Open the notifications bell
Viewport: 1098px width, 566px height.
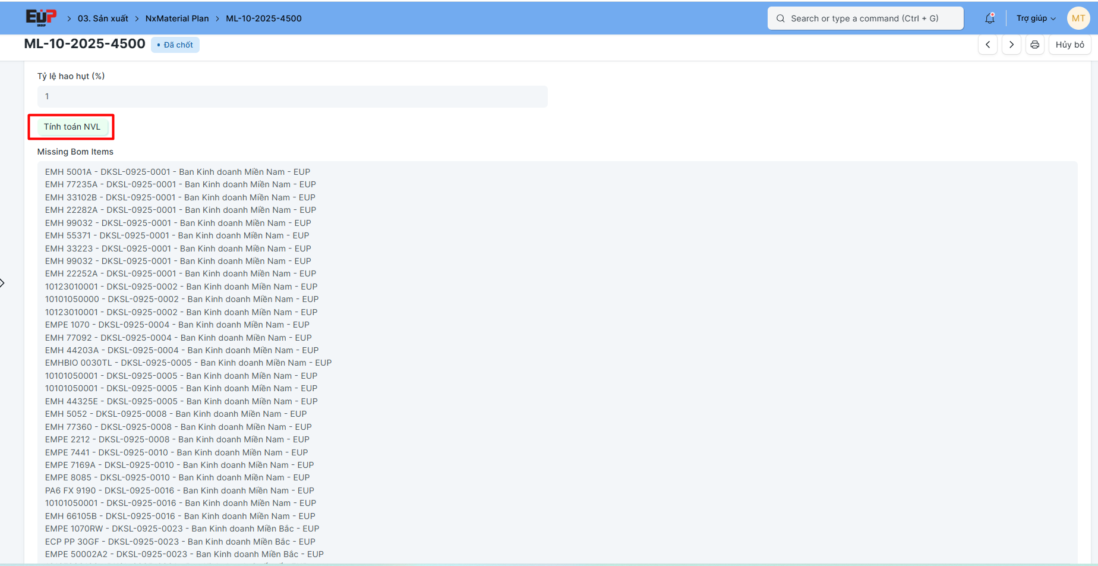coord(989,18)
